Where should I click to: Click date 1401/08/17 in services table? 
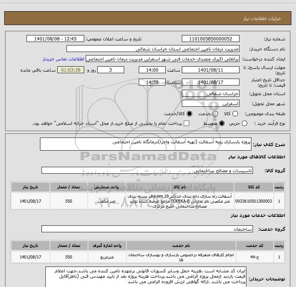click(x=30, y=257)
